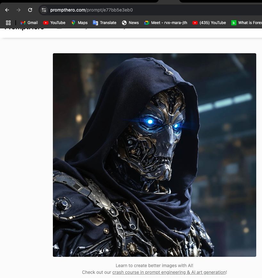Click the Google Meet camera favicon
The width and height of the screenshot is (262, 278).
[147, 23]
